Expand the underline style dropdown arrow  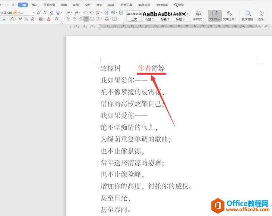click(x=7, y=19)
